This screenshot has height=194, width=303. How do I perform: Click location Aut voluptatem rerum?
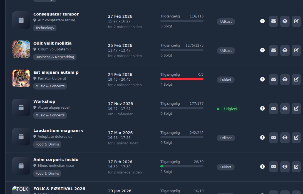pos(56,20)
